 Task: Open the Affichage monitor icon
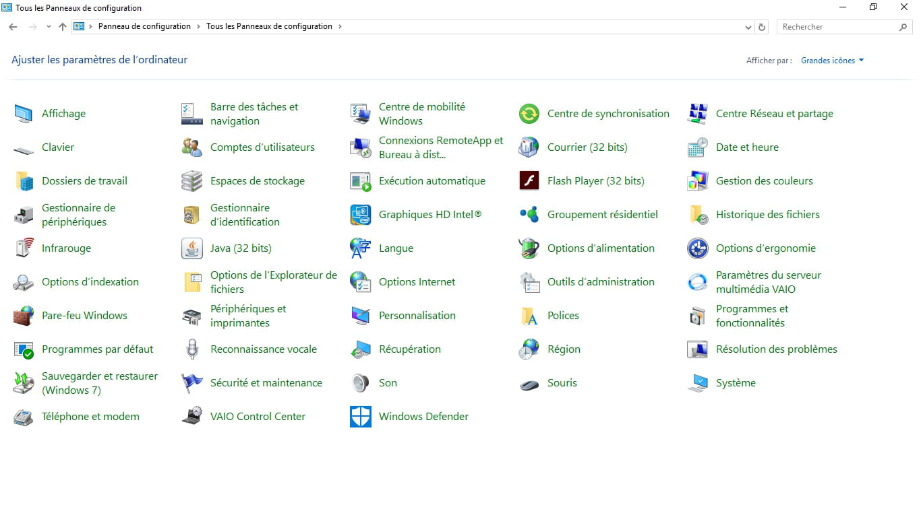point(24,114)
